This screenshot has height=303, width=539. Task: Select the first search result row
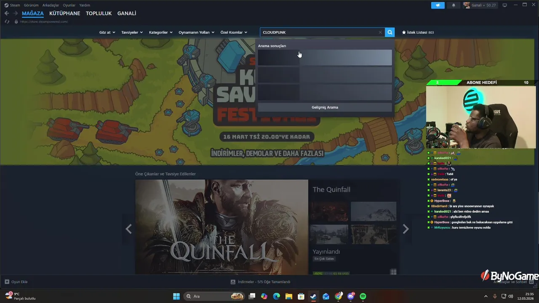tap(325, 58)
